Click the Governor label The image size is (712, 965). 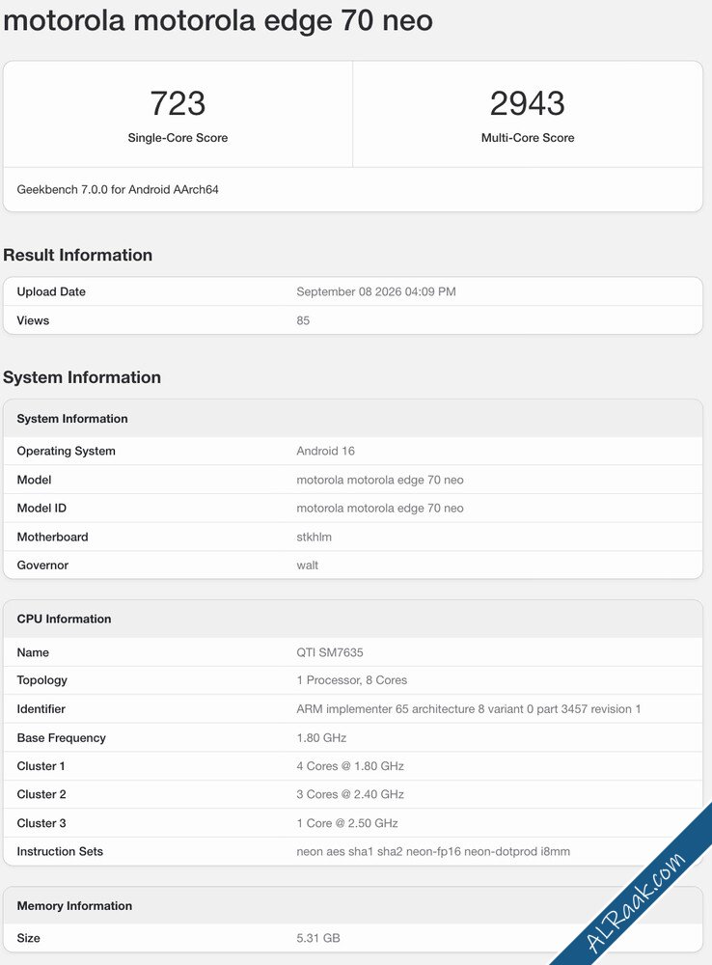coord(42,565)
